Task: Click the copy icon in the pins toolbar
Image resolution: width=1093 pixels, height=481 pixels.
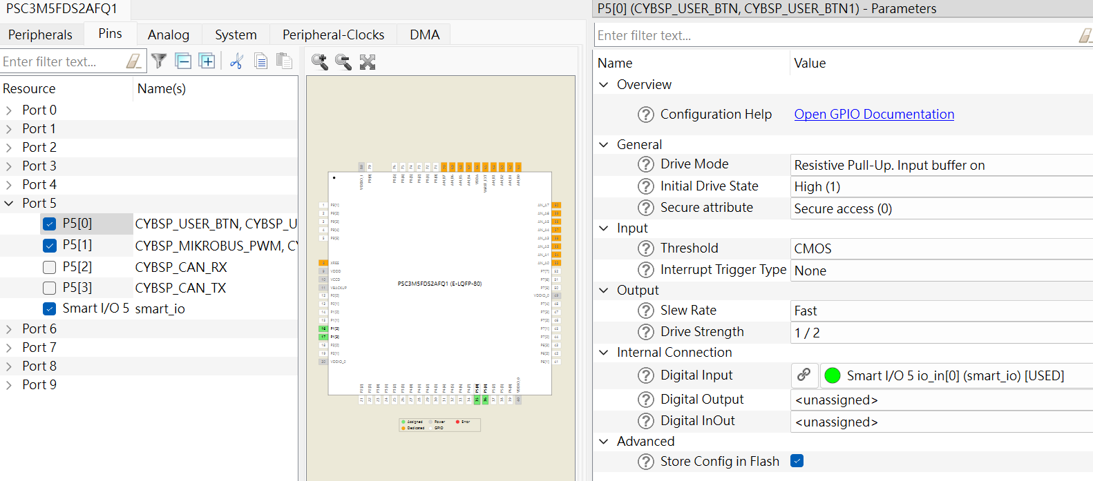Action: (x=260, y=61)
